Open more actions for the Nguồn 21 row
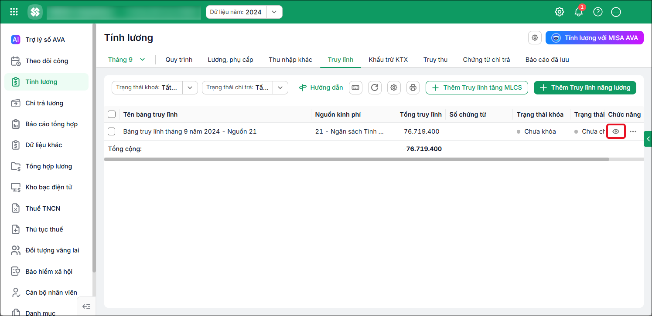Screen dimensions: 652x316 pyautogui.click(x=633, y=131)
